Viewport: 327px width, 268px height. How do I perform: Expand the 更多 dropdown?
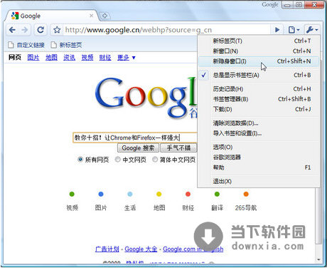point(127,58)
